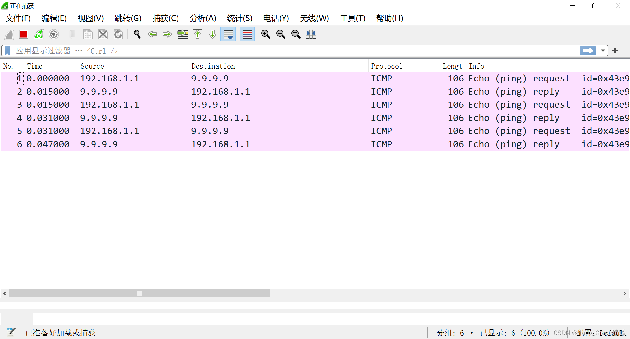Viewport: 630px width, 339px height.
Task: Open the 无线(W) menu
Action: pyautogui.click(x=314, y=18)
